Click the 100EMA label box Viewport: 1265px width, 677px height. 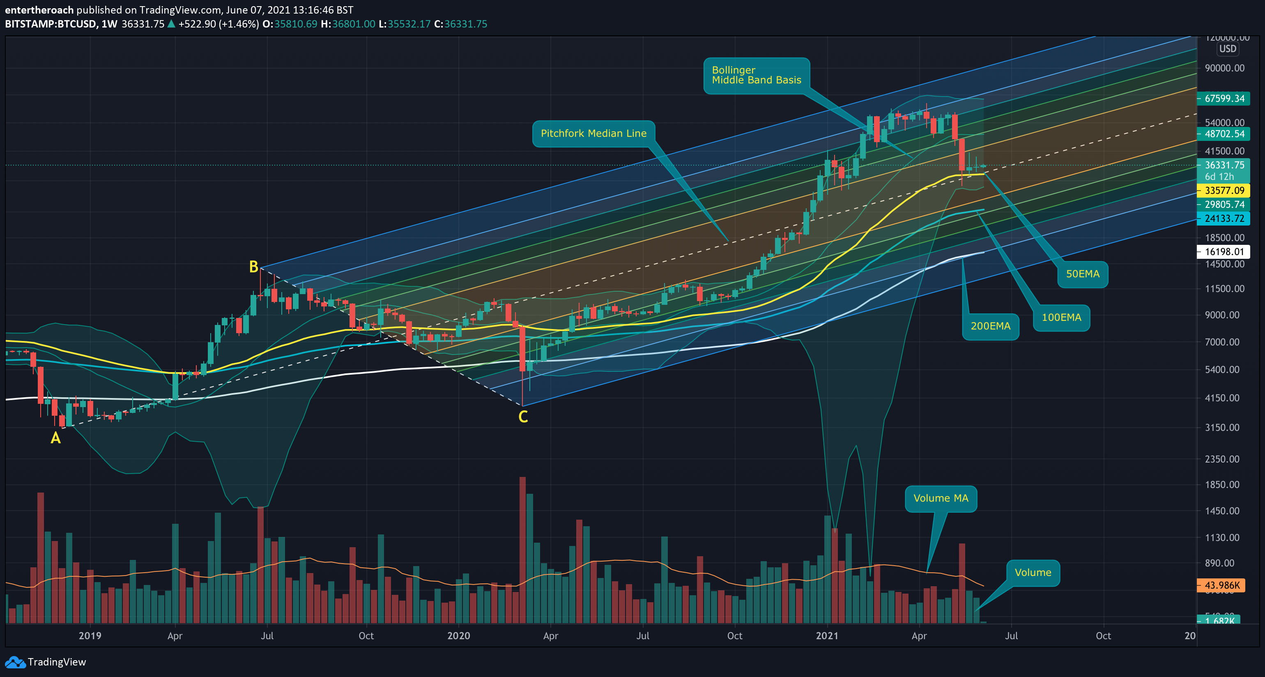click(1061, 318)
